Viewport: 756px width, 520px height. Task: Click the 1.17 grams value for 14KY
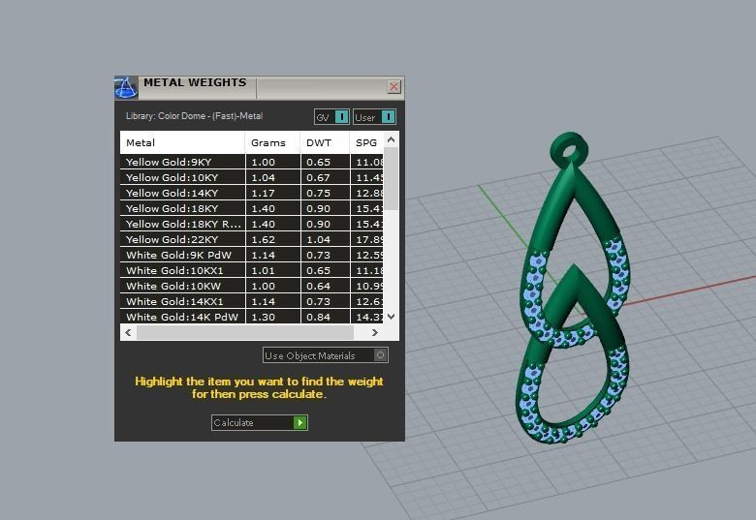click(264, 193)
